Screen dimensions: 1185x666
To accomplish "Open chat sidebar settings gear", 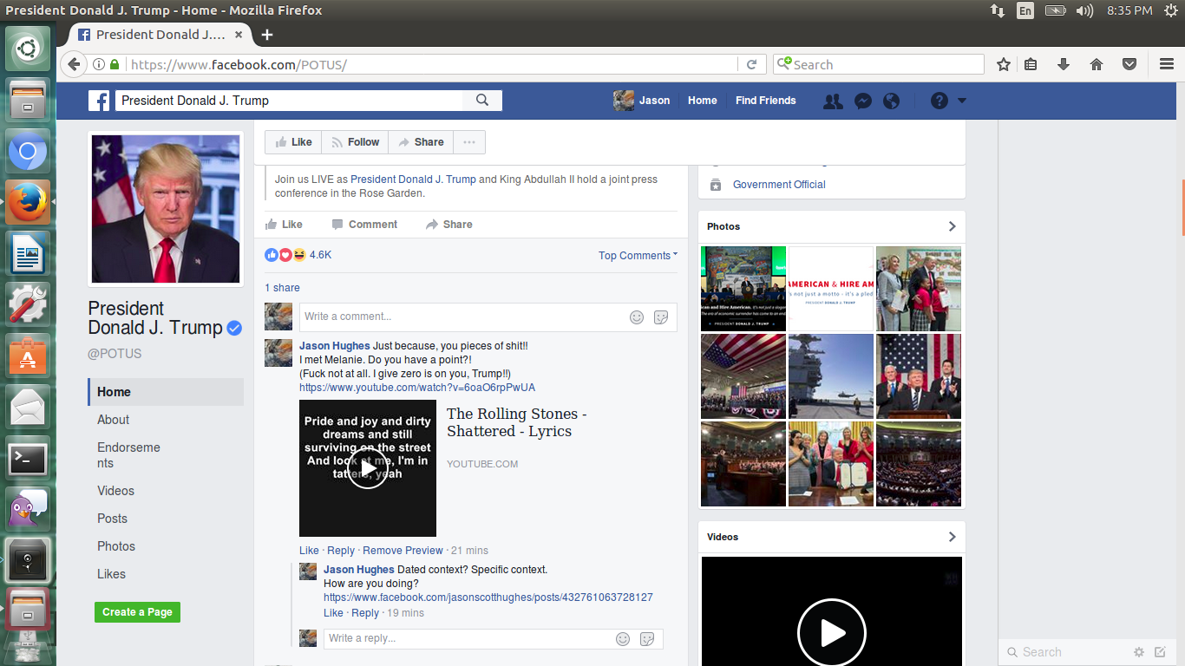I will 1139,652.
